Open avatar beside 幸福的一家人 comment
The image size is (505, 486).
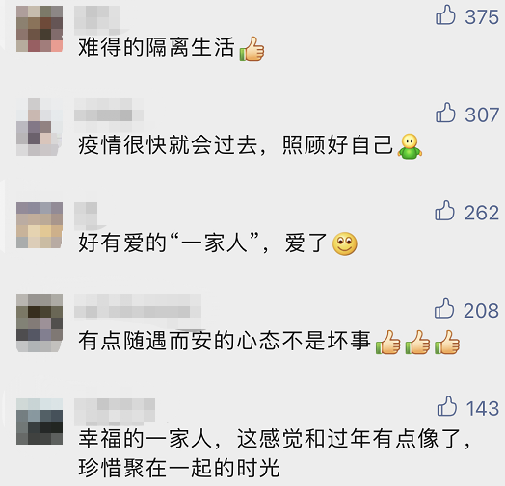coord(40,422)
